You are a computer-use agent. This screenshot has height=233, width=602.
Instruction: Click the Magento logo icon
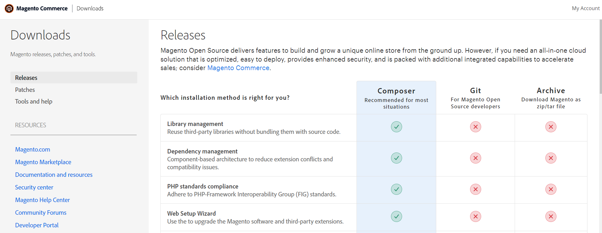tap(9, 9)
